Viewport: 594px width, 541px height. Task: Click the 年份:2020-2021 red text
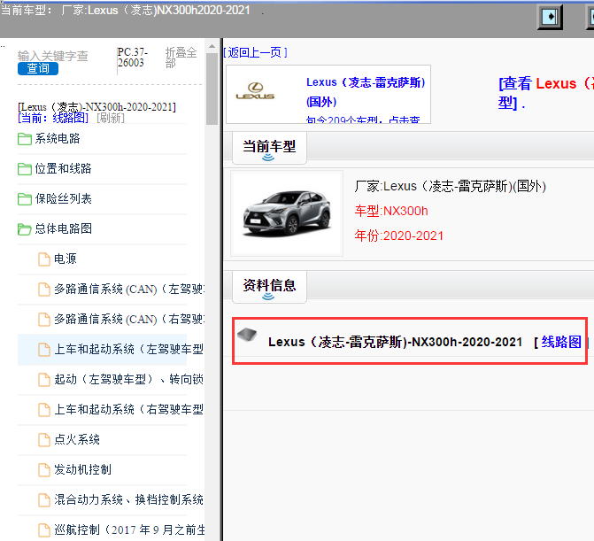399,236
